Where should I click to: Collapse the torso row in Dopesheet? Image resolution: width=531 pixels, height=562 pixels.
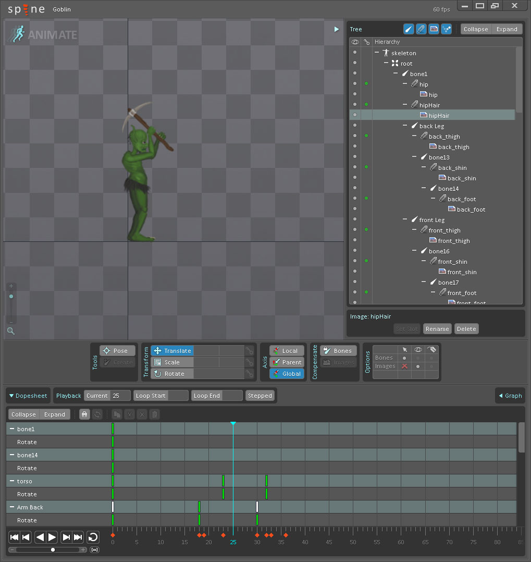[x=12, y=481]
